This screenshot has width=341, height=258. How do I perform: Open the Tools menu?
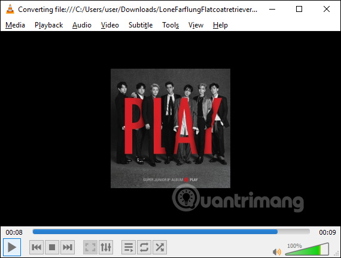click(170, 25)
